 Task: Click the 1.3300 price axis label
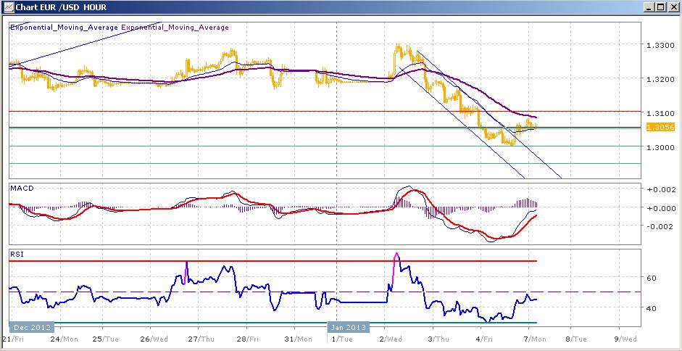pos(660,46)
